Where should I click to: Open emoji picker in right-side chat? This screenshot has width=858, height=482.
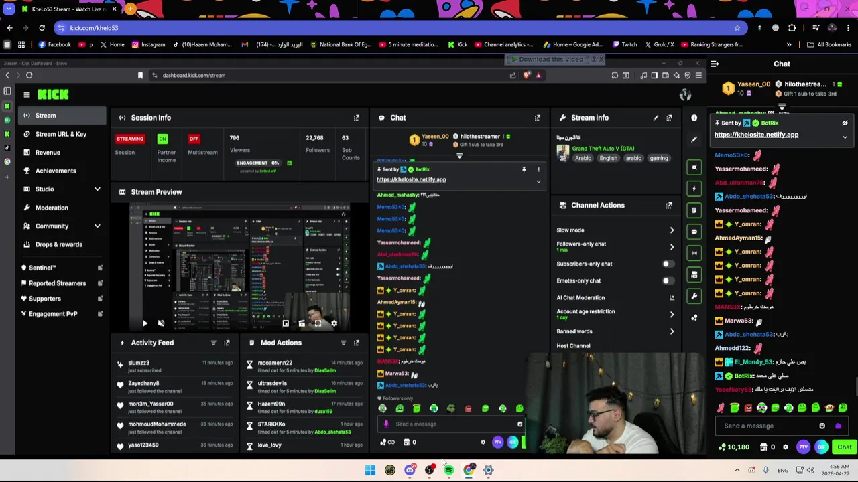822,426
